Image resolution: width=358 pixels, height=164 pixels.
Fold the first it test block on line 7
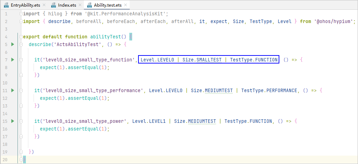pyautogui.click(x=21, y=60)
